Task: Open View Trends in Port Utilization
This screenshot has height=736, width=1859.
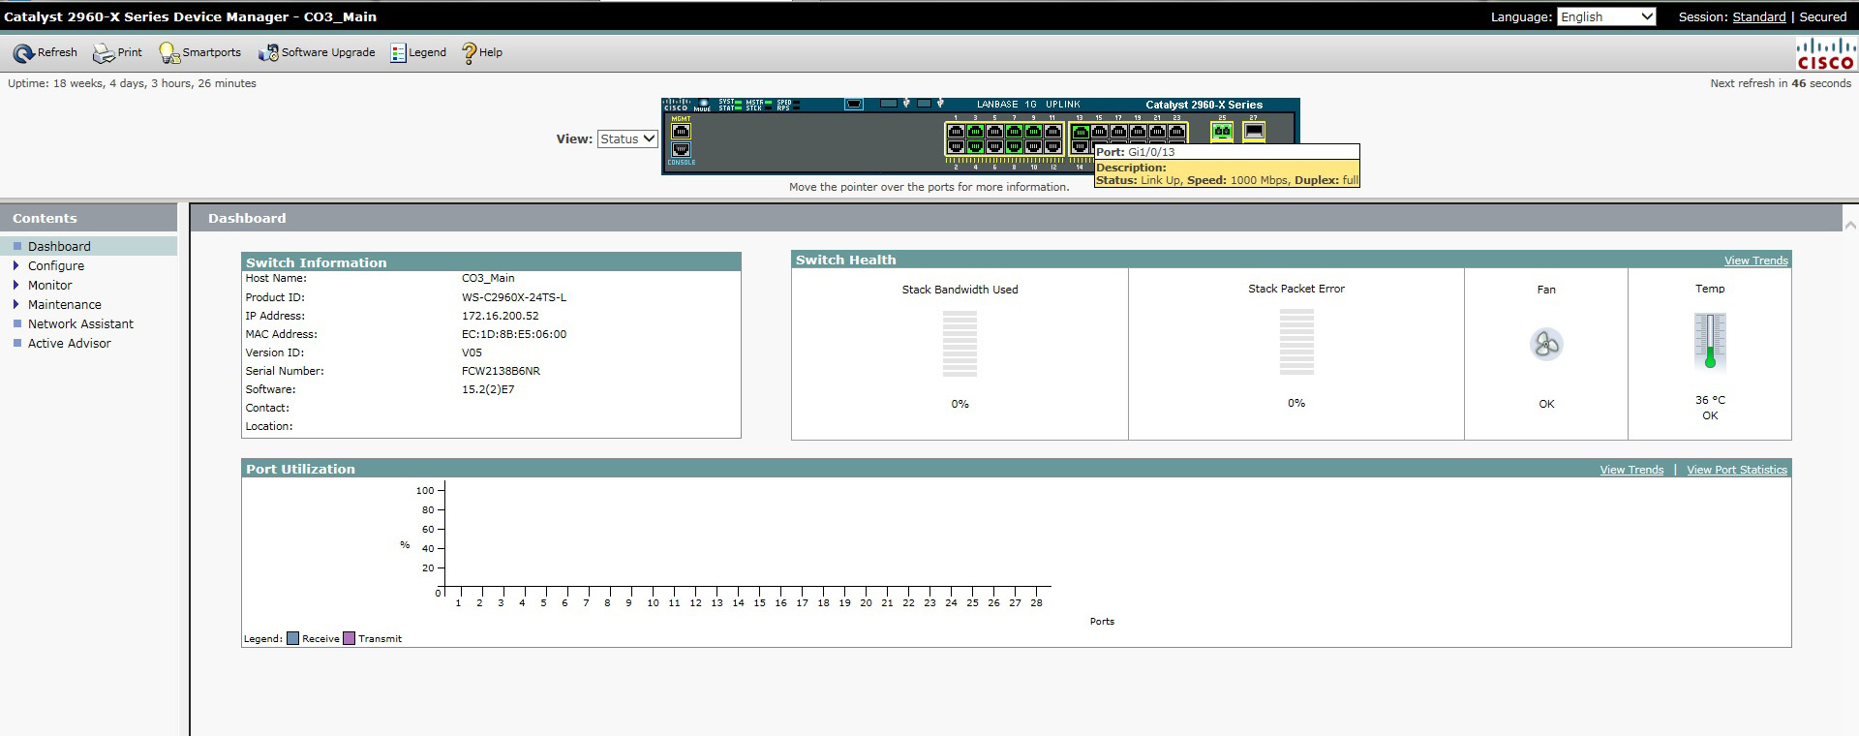Action: point(1631,470)
